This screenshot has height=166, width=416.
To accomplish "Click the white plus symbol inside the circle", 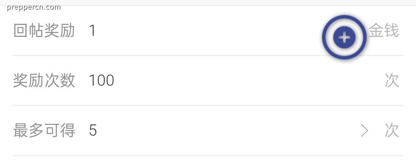I will [x=344, y=38].
